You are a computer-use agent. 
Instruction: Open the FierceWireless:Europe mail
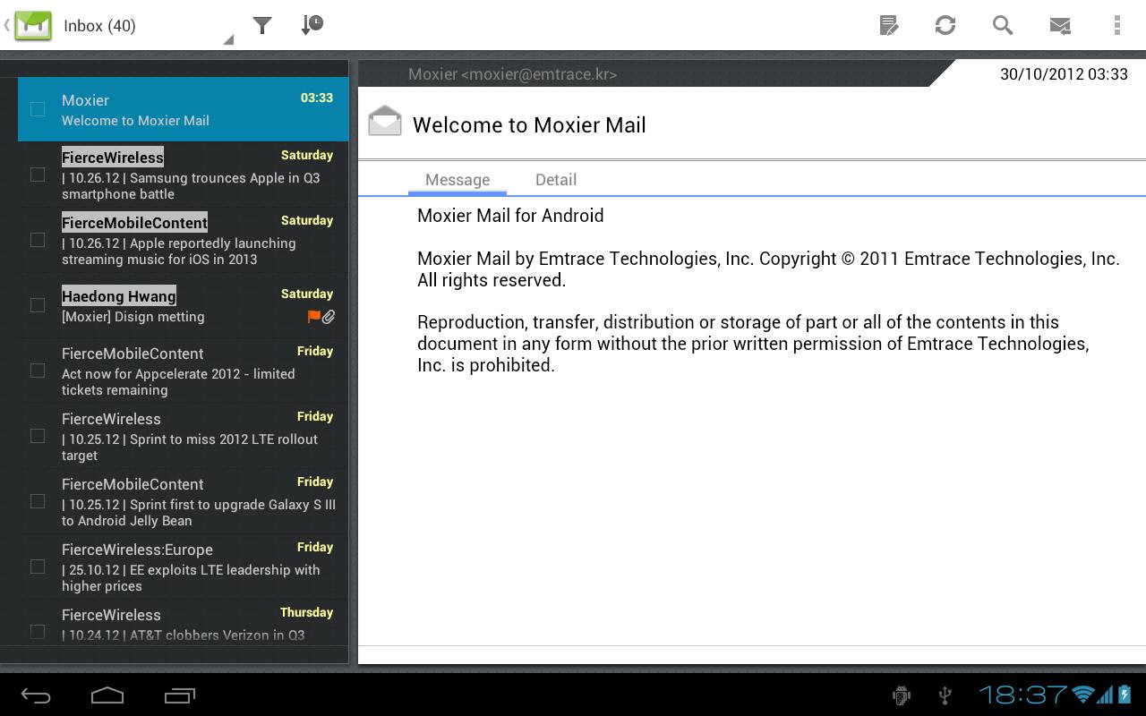tap(184, 567)
